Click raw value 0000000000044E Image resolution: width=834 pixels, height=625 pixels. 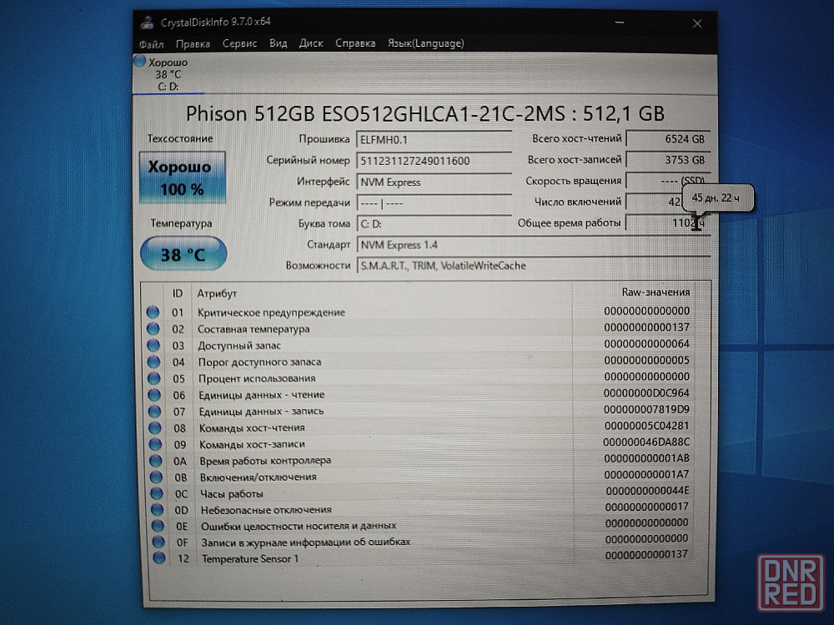click(647, 491)
